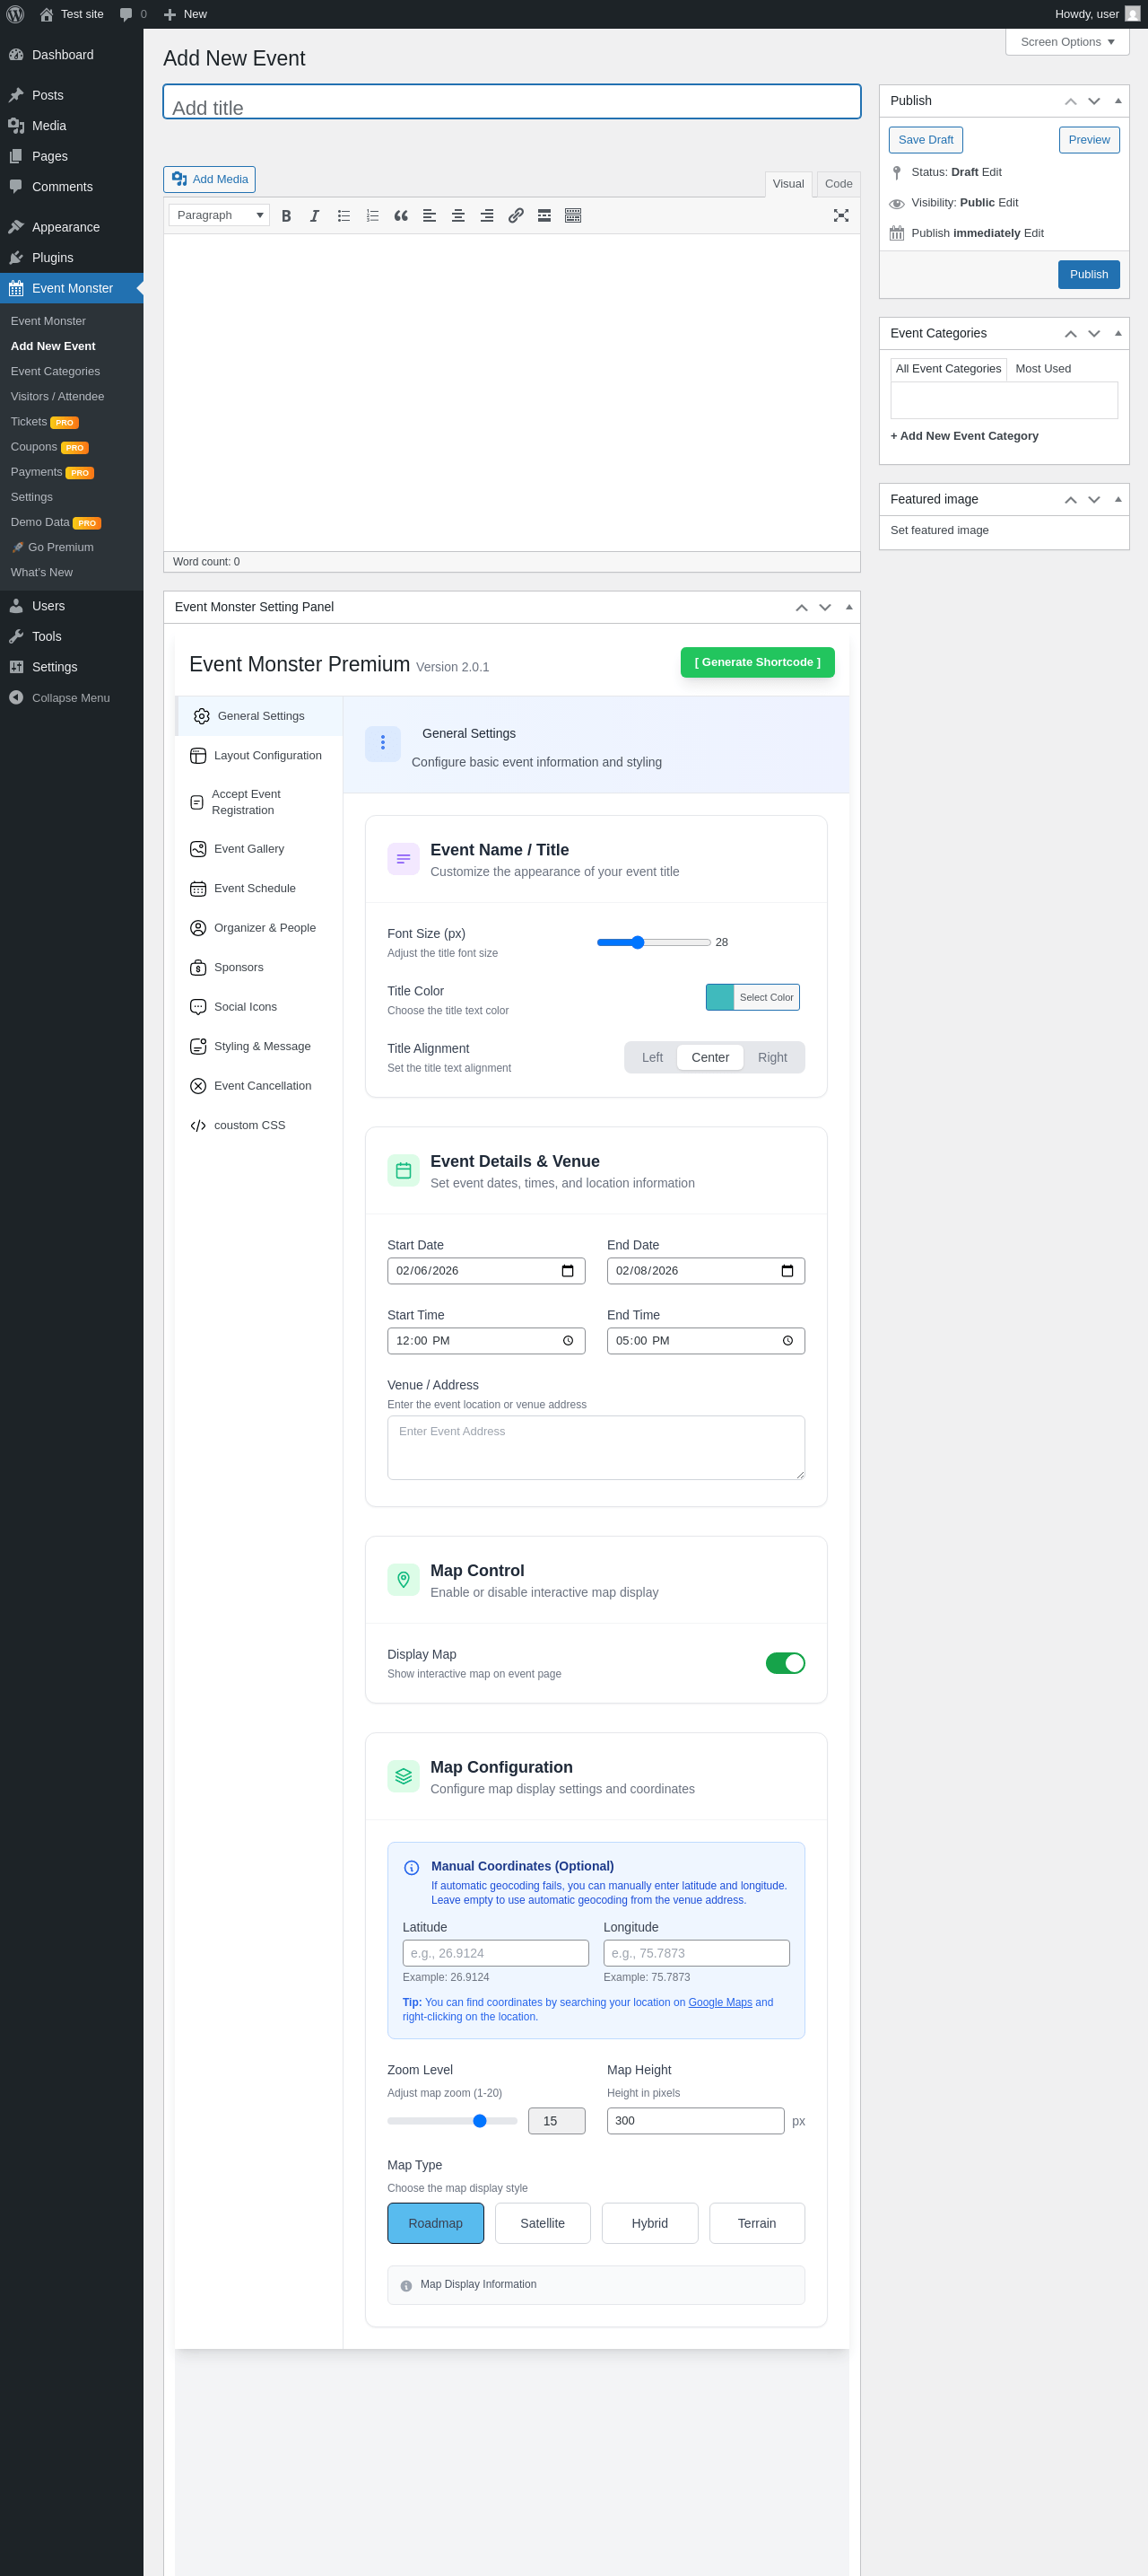Click the Venue address text area
This screenshot has width=1148, height=2576.
[x=596, y=1447]
